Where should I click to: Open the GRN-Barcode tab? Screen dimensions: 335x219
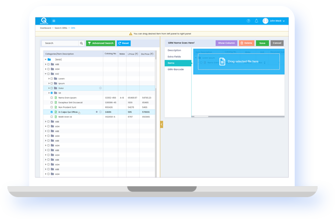(x=176, y=70)
